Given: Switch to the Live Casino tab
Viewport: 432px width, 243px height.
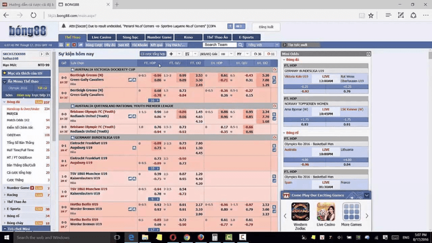Looking at the screenshot, I should (101, 37).
